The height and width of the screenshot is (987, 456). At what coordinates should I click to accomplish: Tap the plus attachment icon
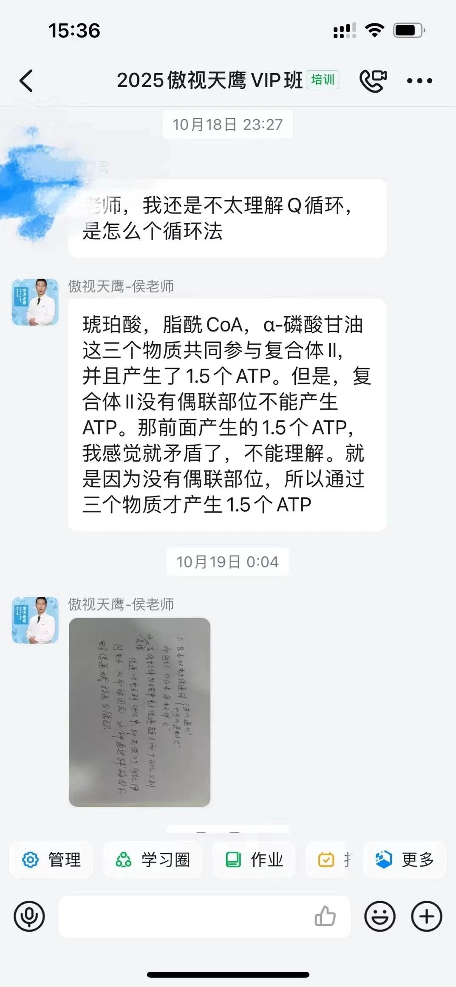427,916
